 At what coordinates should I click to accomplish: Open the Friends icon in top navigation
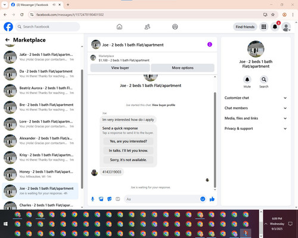[147, 27]
